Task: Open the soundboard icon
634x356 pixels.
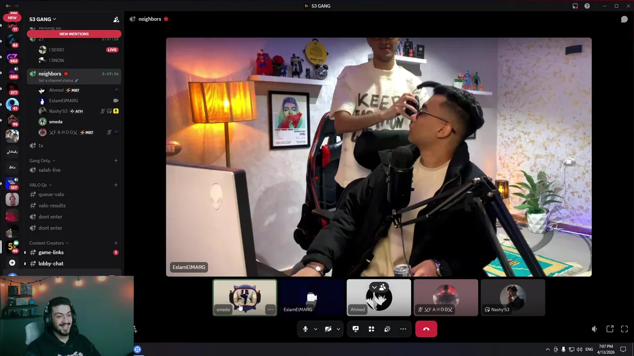Action: coord(387,329)
